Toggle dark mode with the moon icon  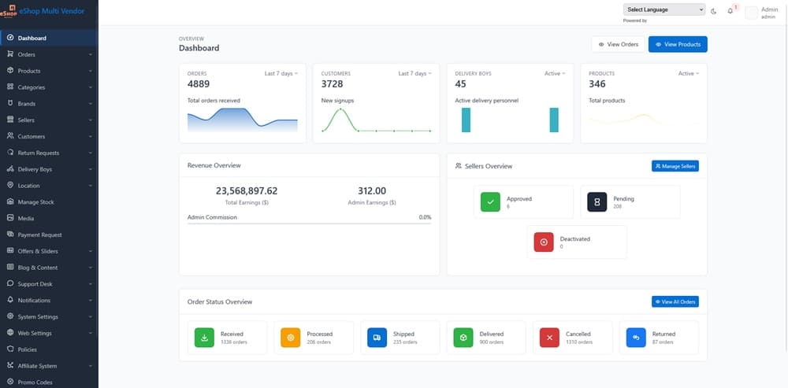713,11
